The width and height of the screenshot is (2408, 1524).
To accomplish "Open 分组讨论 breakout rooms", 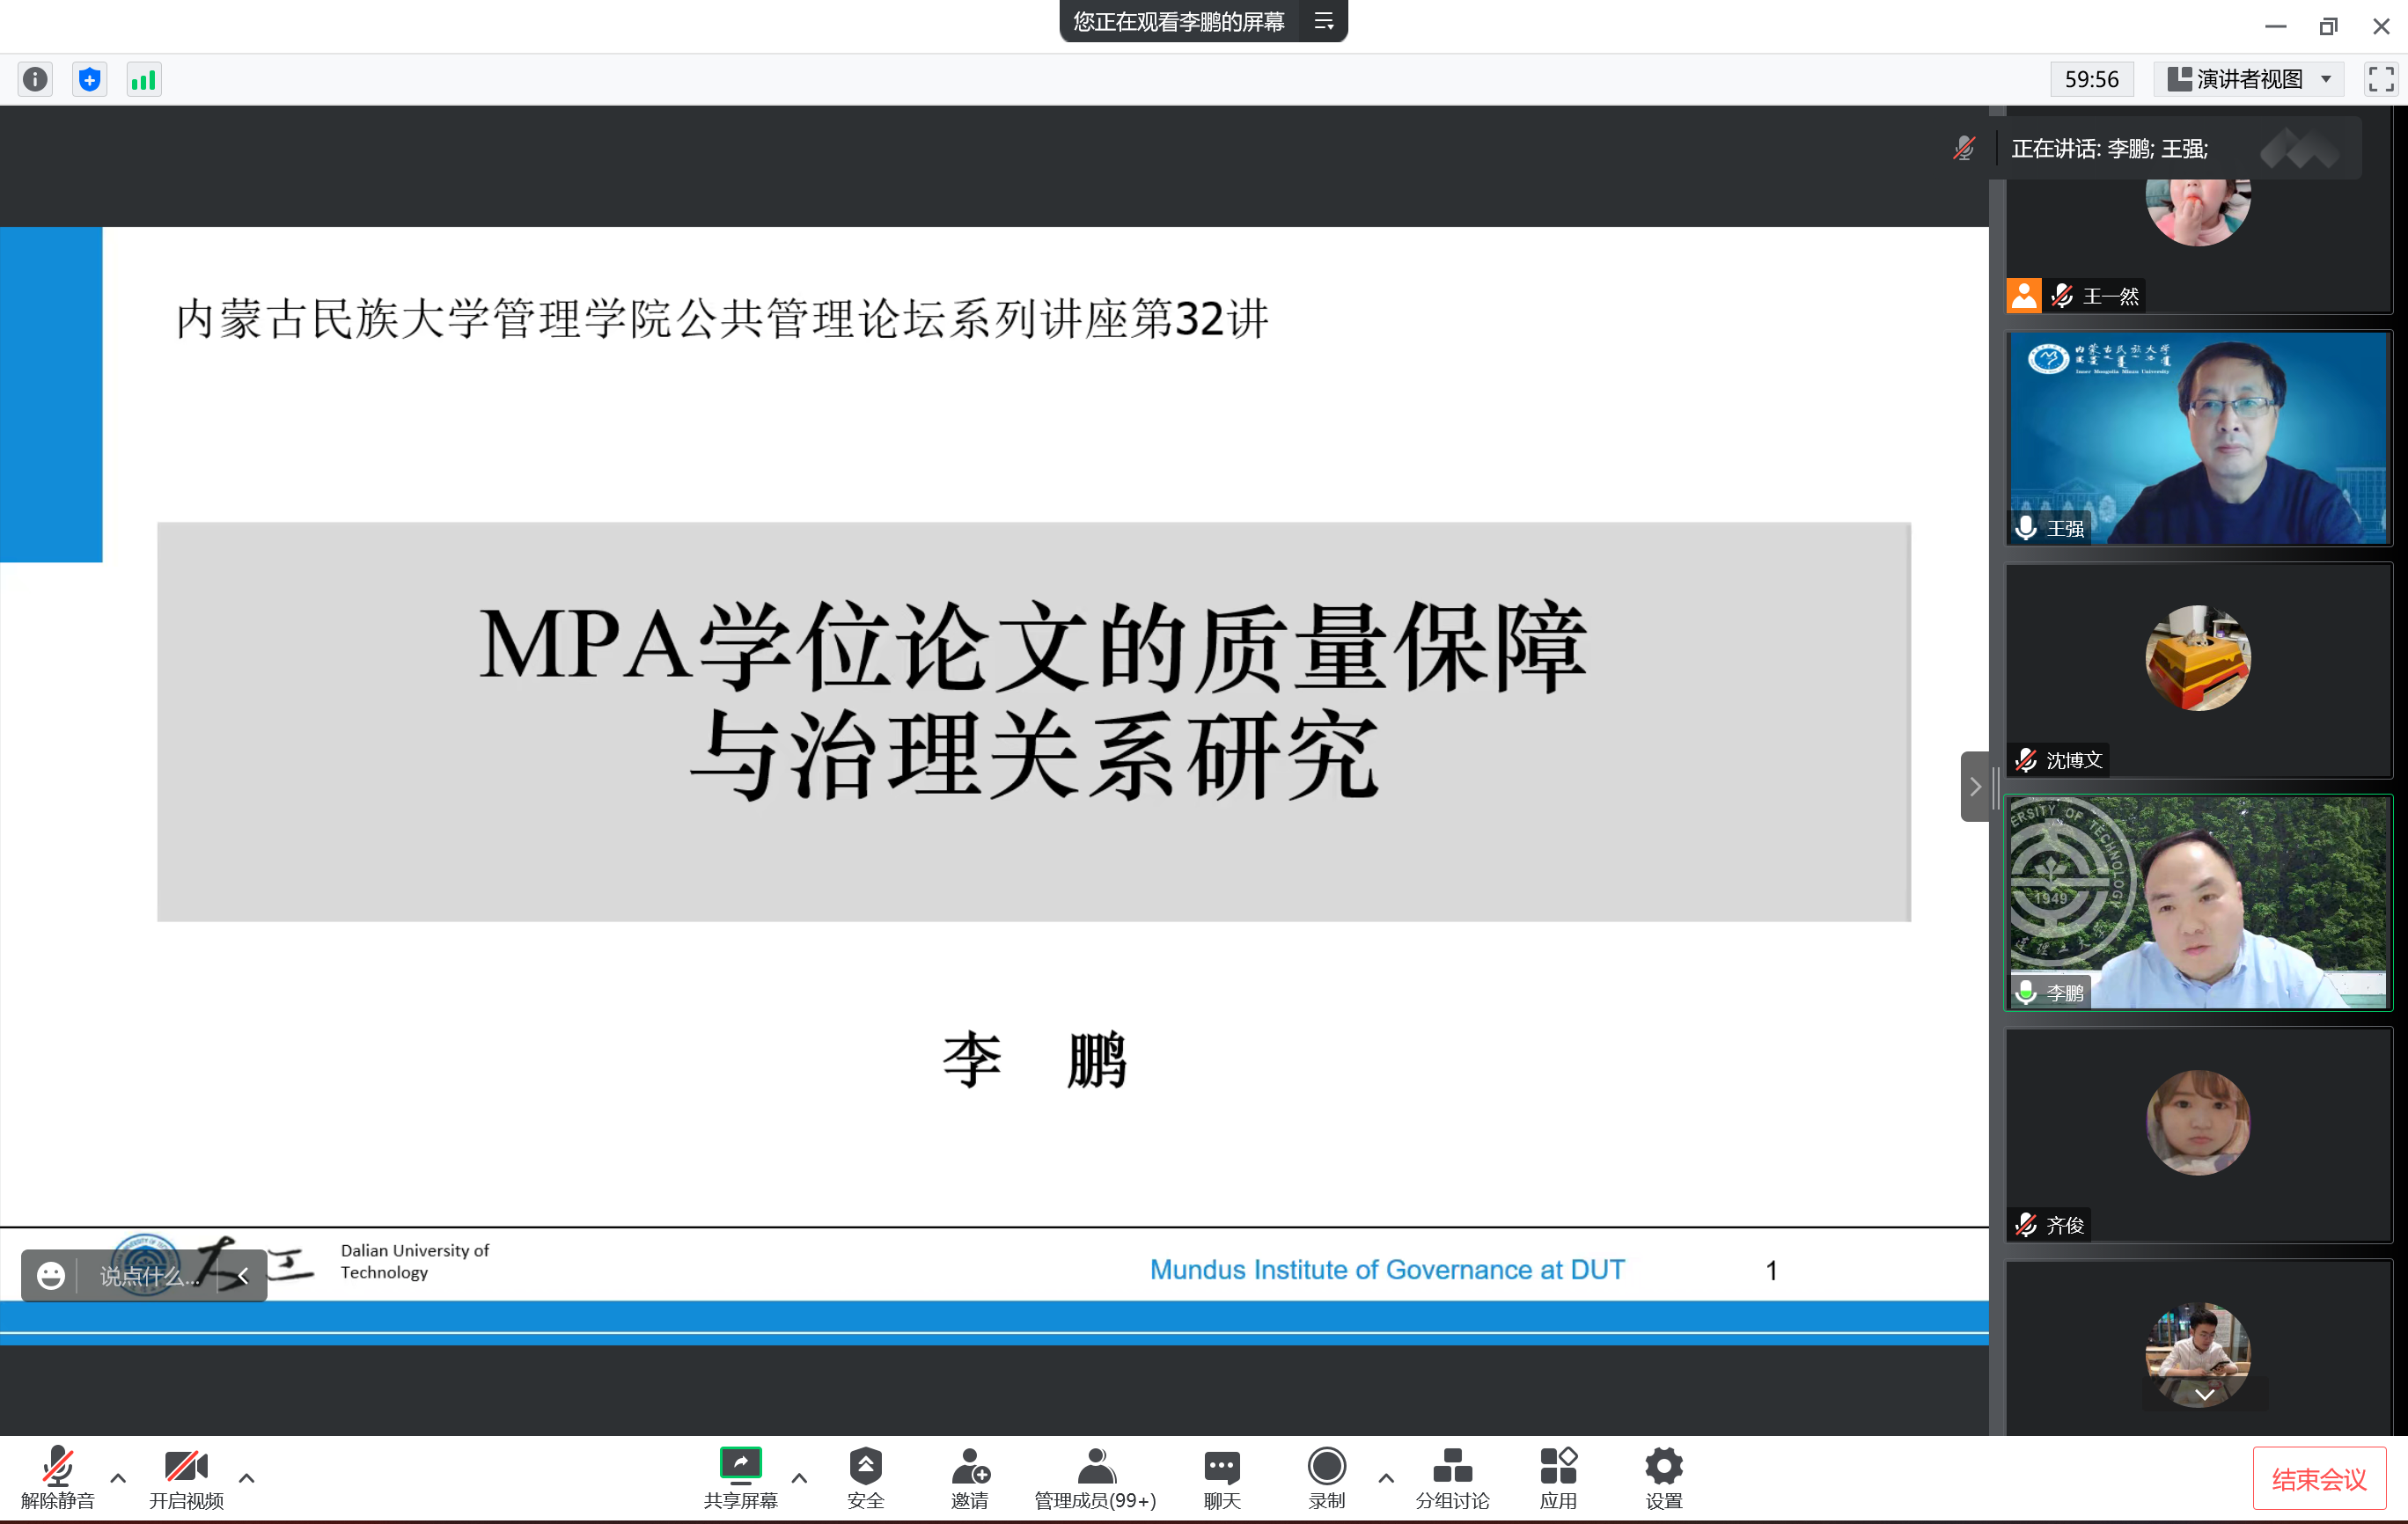I will (x=1452, y=1467).
